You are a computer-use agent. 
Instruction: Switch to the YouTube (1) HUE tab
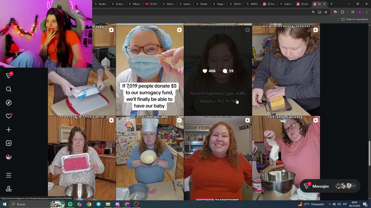click(x=151, y=4)
